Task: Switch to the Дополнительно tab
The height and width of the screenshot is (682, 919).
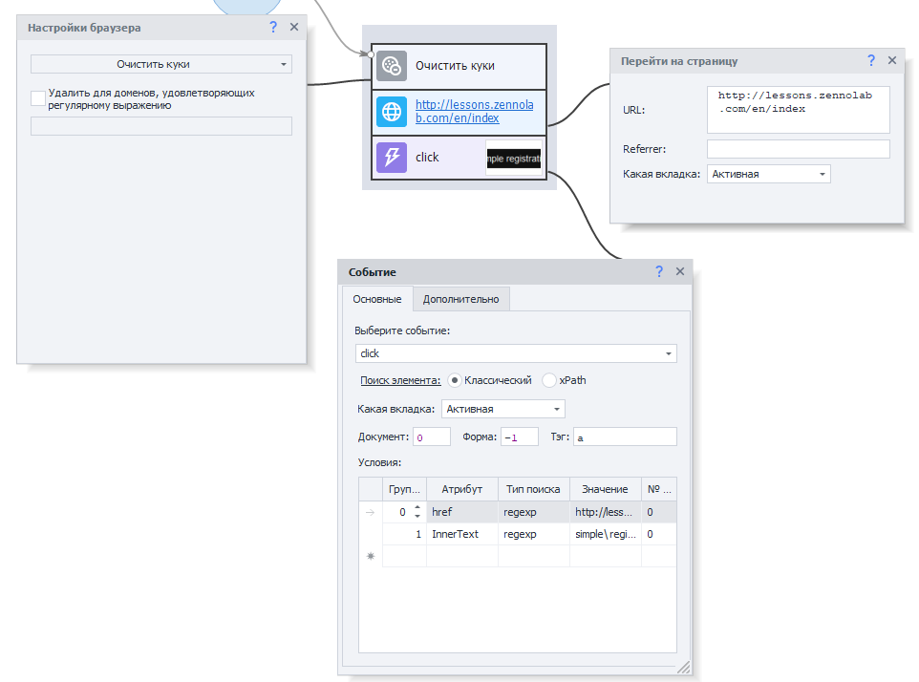Action: pos(460,299)
